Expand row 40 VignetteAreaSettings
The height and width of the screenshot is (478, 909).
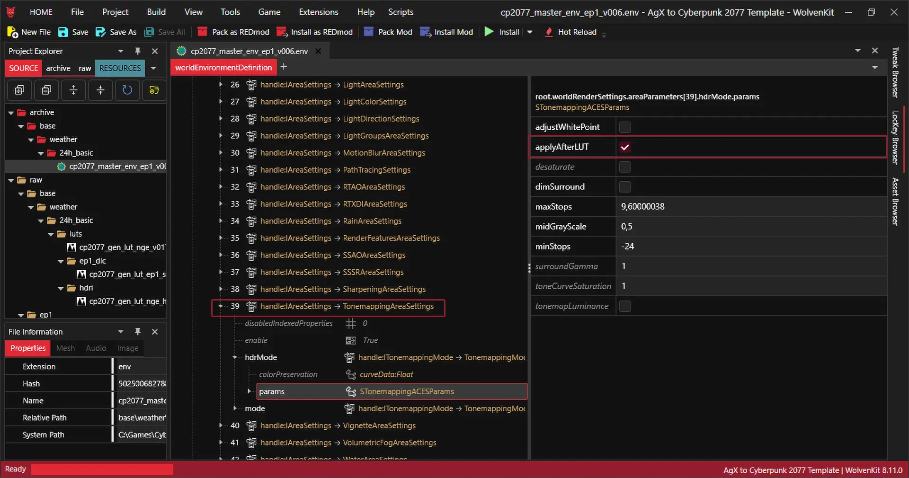coord(221,425)
